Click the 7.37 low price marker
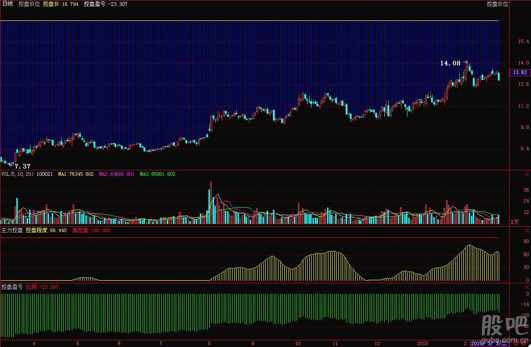 coord(22,166)
